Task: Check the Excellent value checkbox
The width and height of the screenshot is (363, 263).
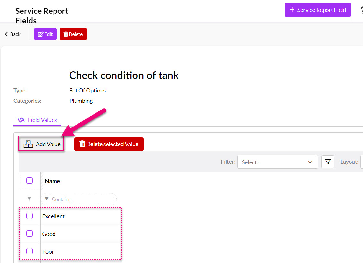Action: point(29,216)
